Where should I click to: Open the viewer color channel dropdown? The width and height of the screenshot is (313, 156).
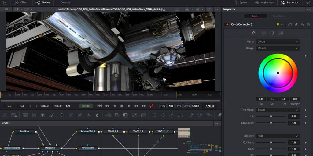click(x=192, y=9)
